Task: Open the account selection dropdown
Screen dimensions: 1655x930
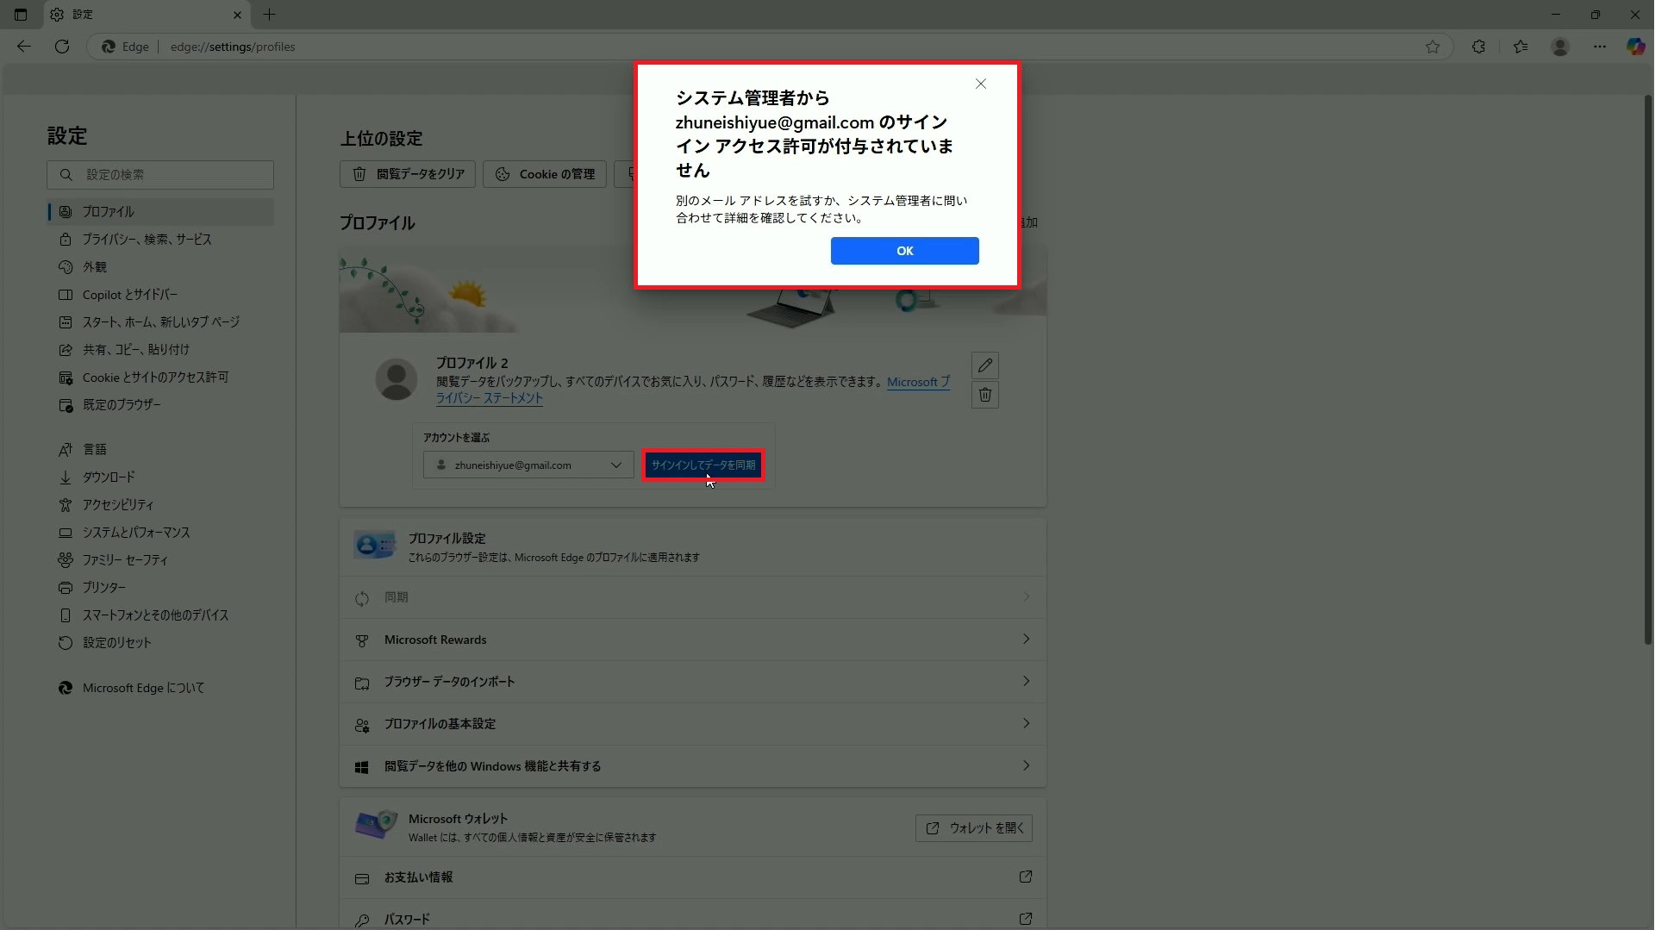Action: (x=528, y=465)
